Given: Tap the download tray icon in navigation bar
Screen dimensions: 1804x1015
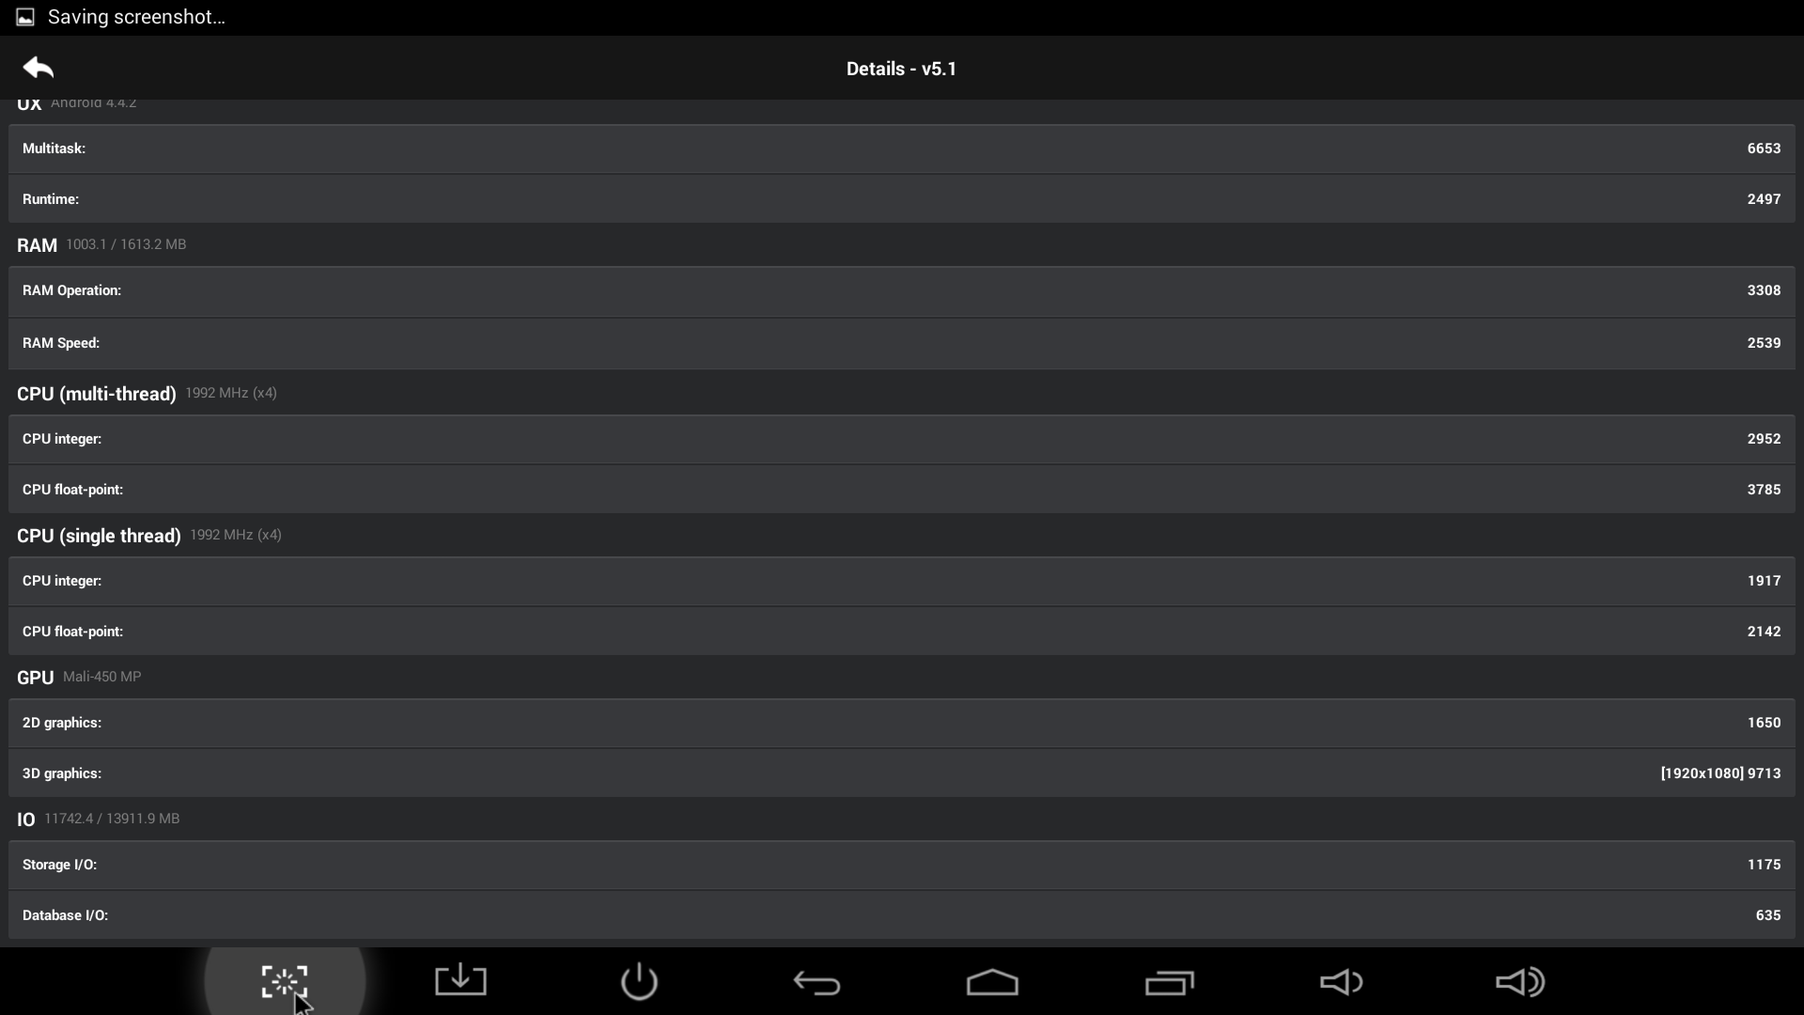Looking at the screenshot, I should (460, 980).
